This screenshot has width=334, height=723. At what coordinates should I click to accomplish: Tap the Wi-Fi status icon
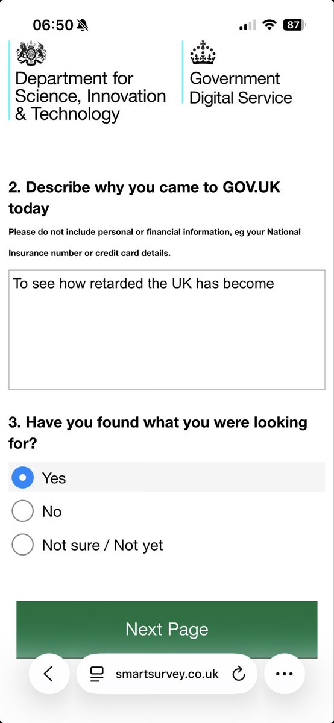click(x=269, y=25)
